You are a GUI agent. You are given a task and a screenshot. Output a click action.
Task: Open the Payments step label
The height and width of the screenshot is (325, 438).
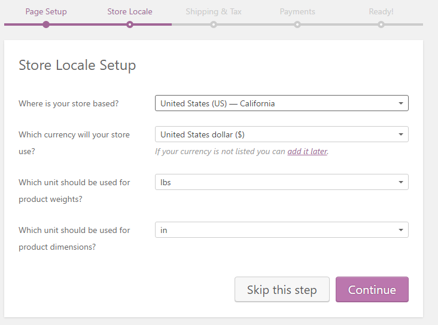coord(297,12)
